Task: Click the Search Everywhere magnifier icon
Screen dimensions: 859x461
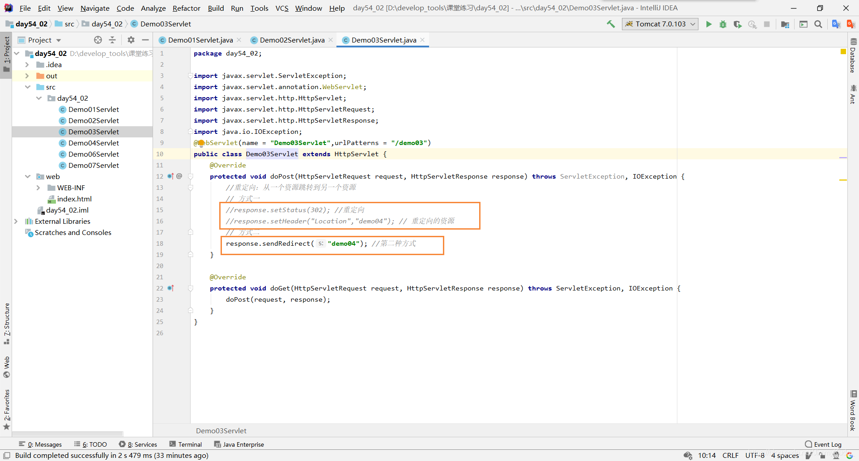Action: tap(818, 24)
